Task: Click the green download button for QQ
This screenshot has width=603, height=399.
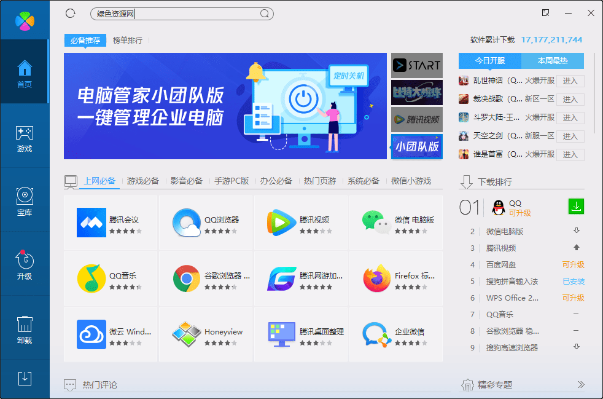Action: coord(575,207)
